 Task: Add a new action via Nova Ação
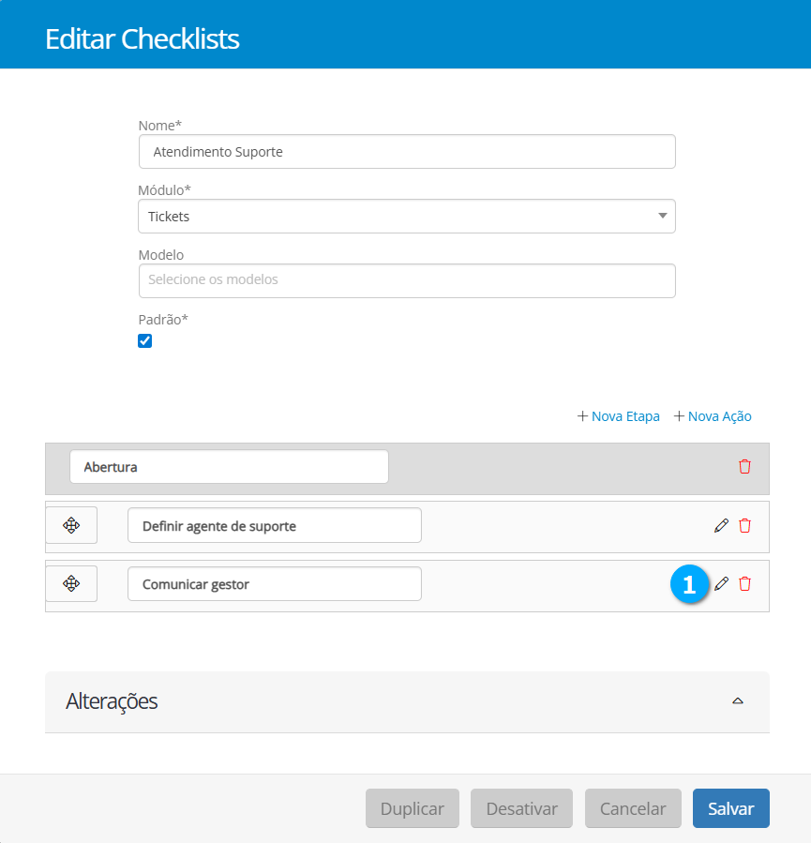tap(713, 416)
